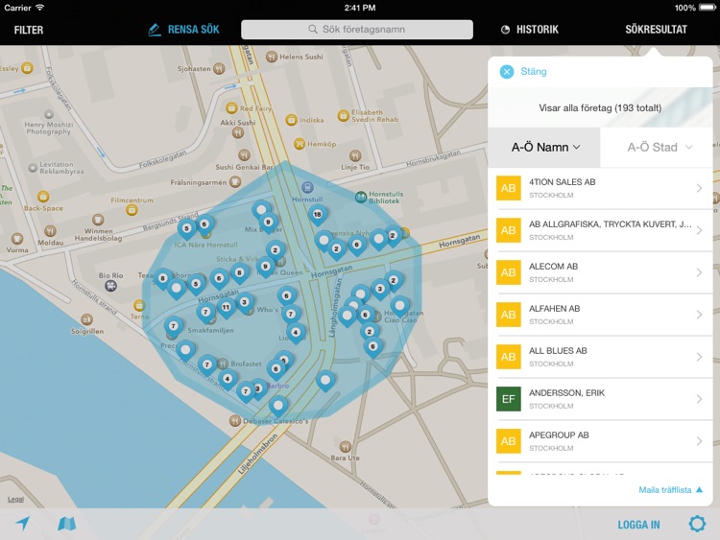Viewport: 720px width, 540px height.
Task: Tap the Henry Moshizi Photography marker
Action: (49, 114)
